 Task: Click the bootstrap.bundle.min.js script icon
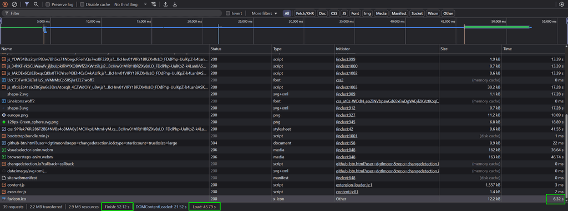coord(4,136)
